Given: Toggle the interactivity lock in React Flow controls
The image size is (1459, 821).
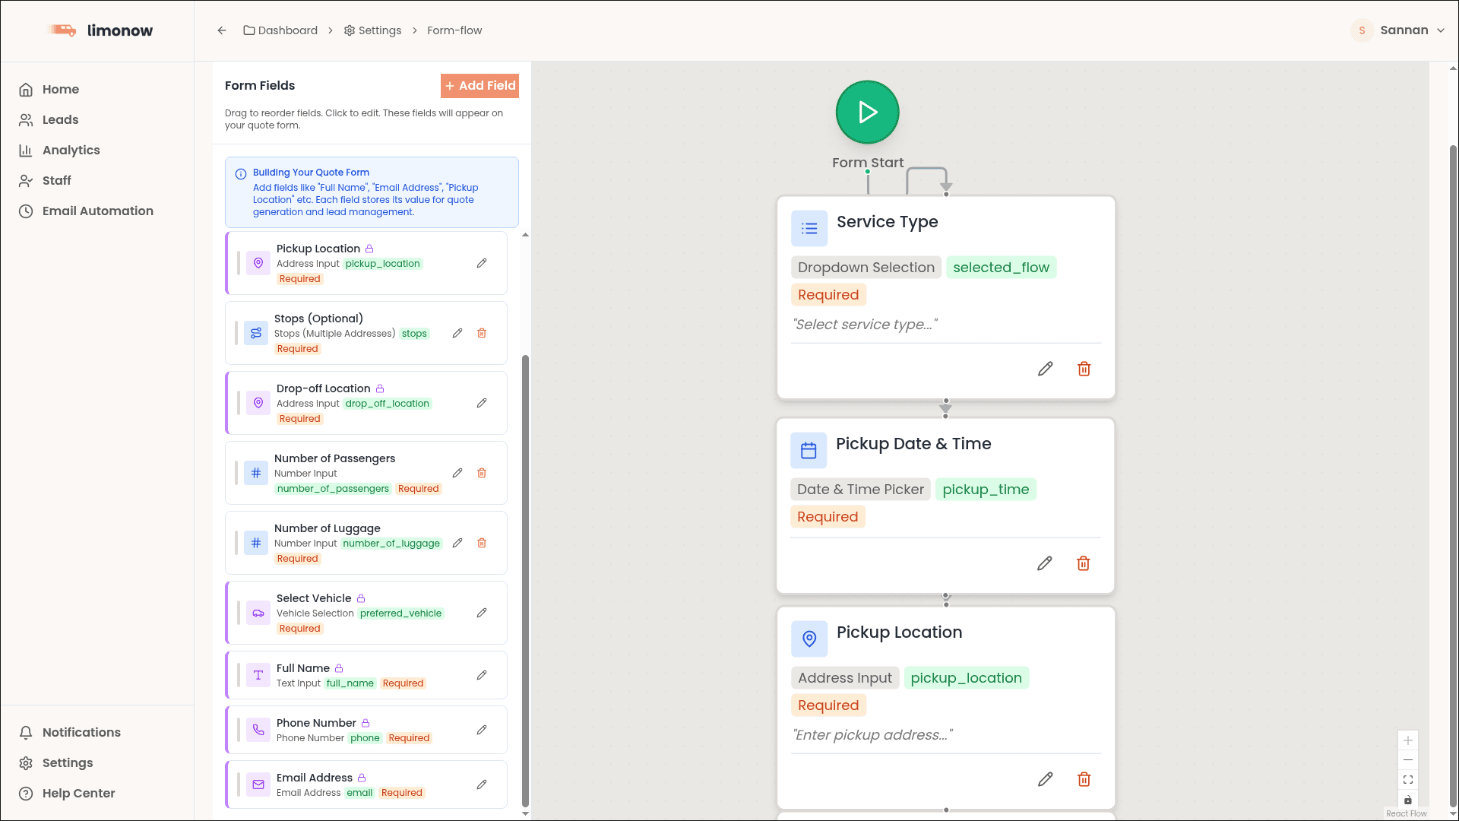Looking at the screenshot, I should (1408, 799).
